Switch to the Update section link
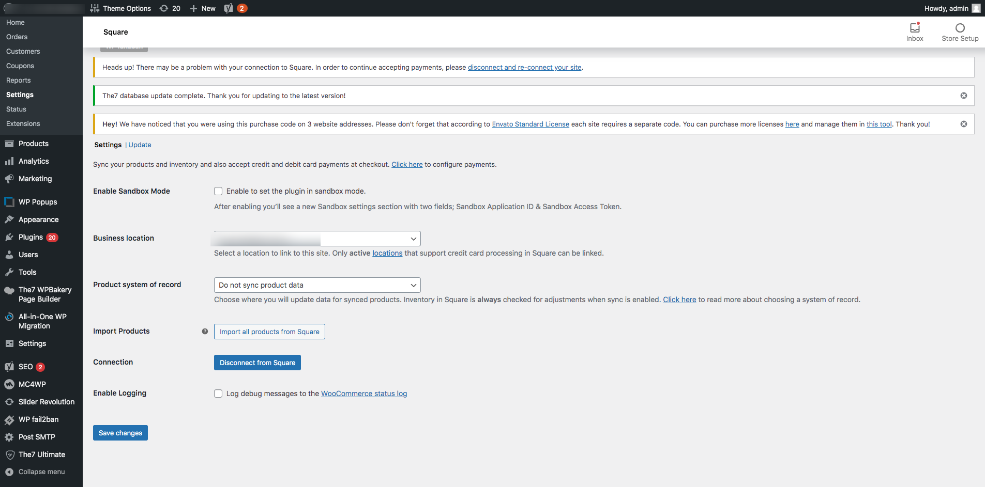The height and width of the screenshot is (487, 985). click(140, 145)
